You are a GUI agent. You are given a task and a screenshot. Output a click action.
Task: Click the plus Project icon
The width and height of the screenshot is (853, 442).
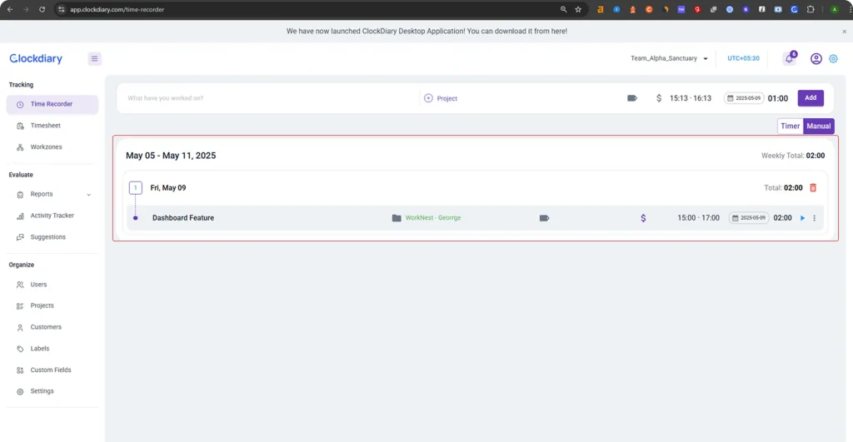pos(428,98)
